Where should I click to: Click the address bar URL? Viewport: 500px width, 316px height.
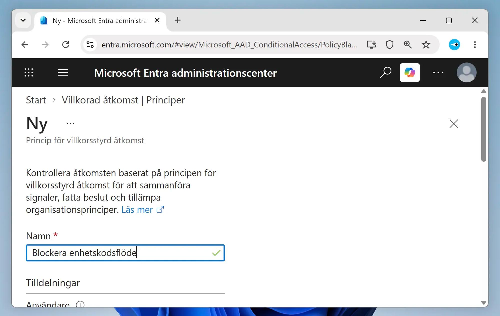pyautogui.click(x=229, y=45)
